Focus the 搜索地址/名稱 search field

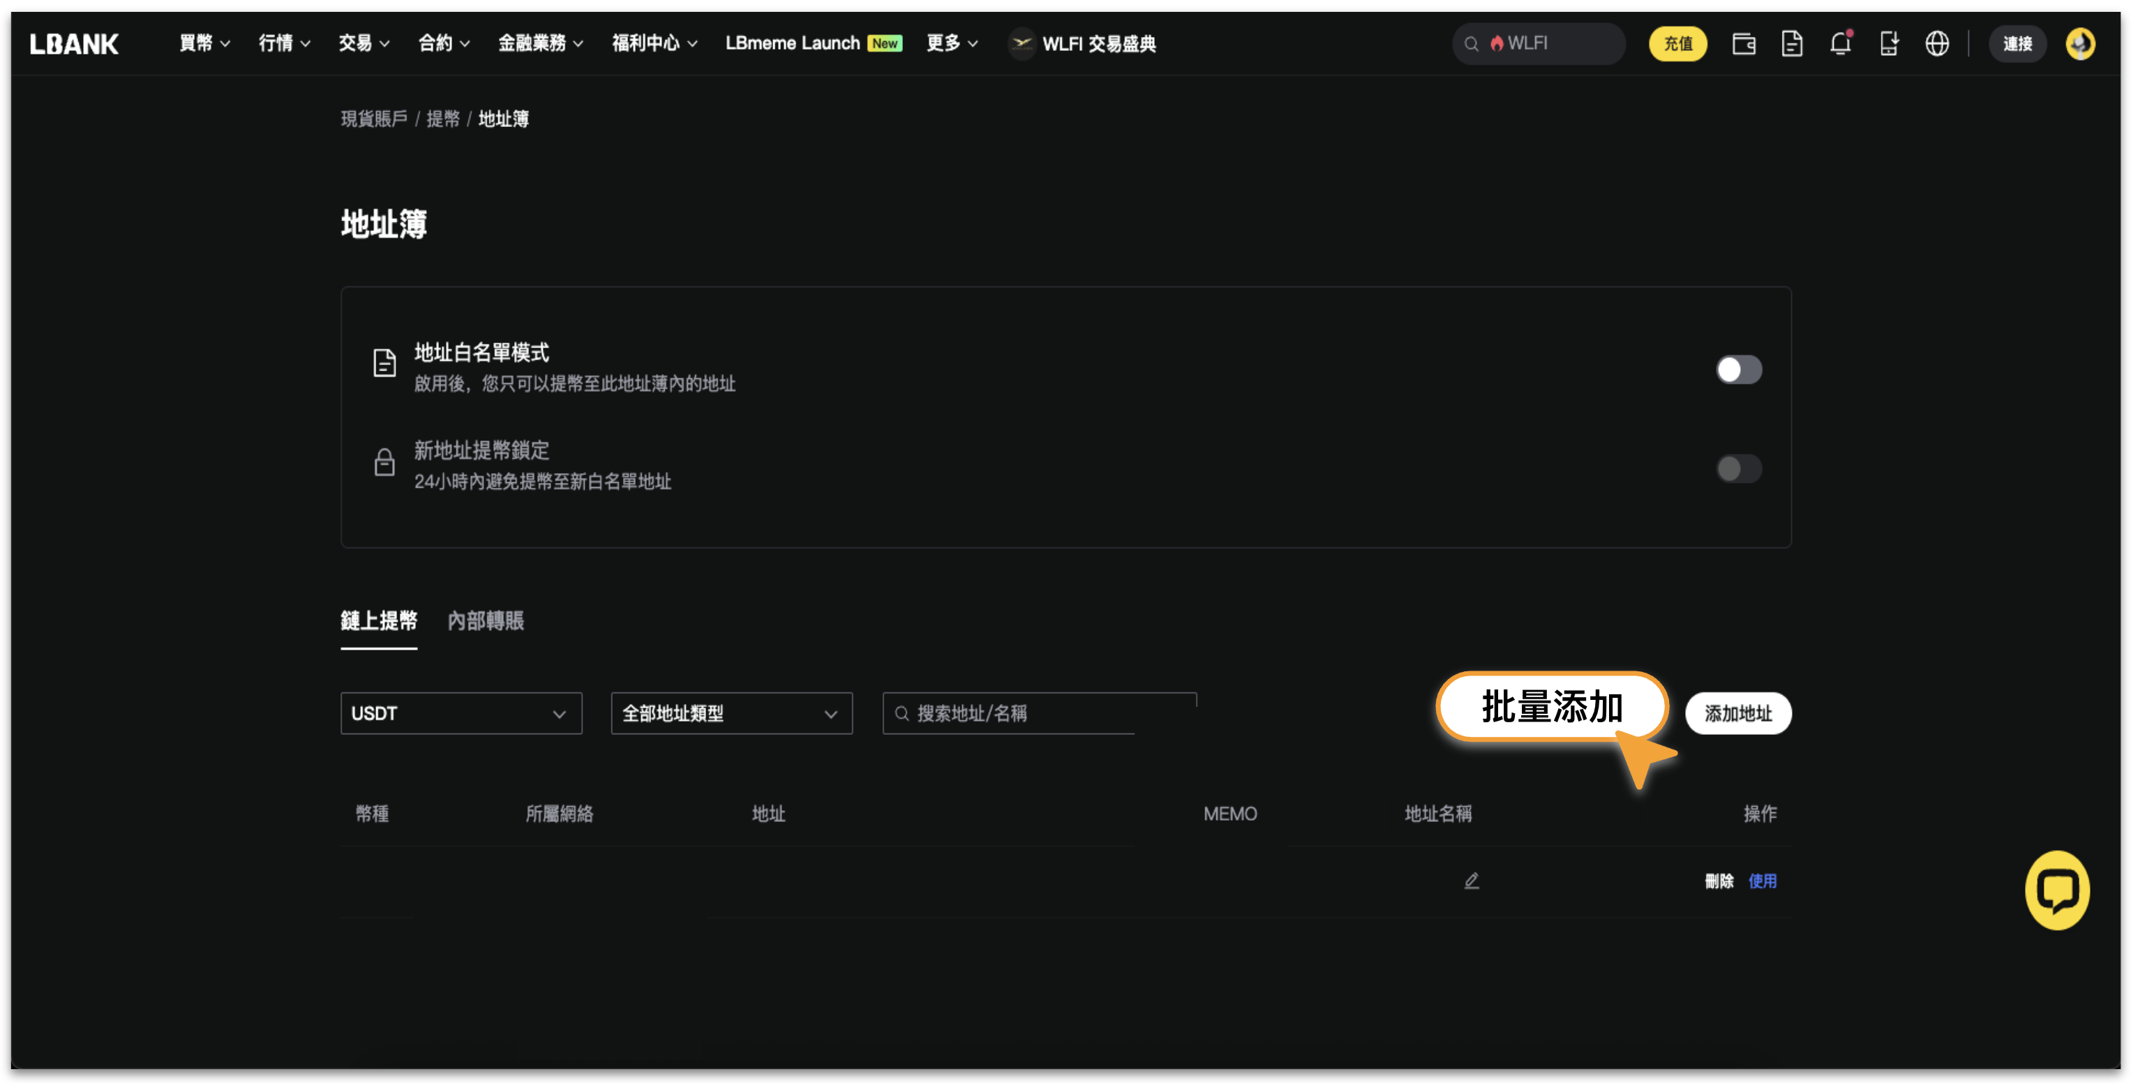(1038, 713)
